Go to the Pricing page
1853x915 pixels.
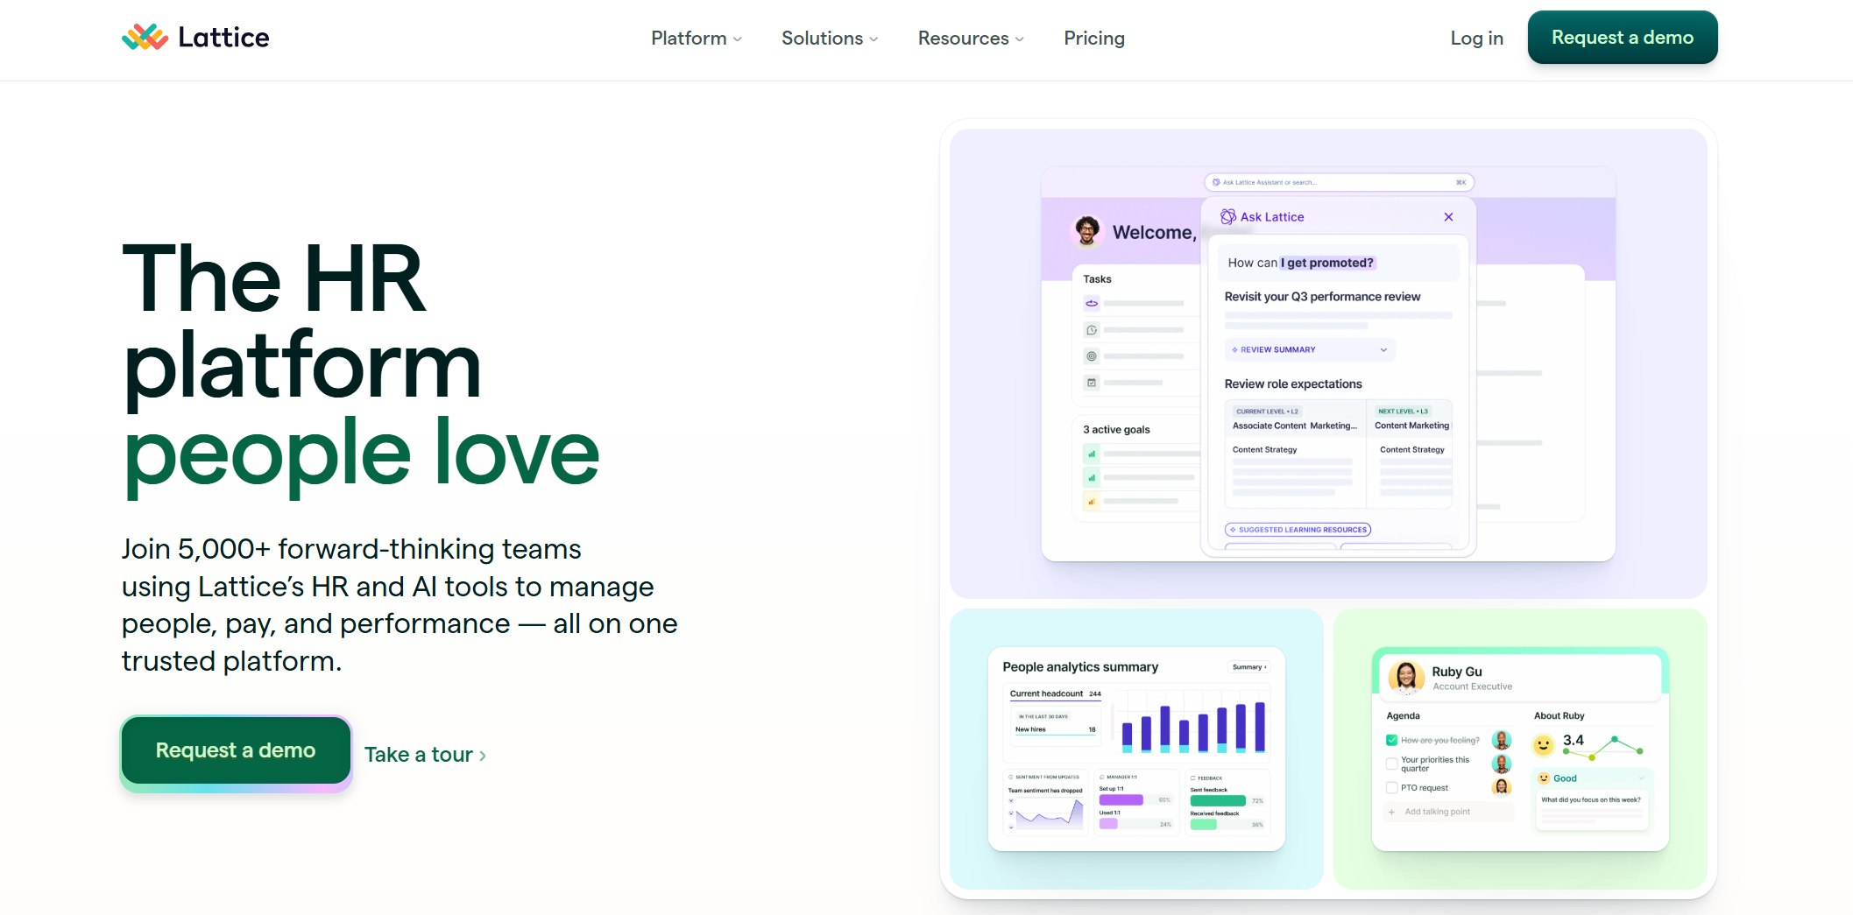coord(1093,38)
